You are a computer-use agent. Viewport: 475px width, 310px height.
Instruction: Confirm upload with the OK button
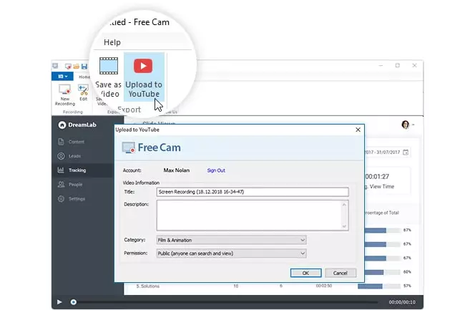(305, 273)
